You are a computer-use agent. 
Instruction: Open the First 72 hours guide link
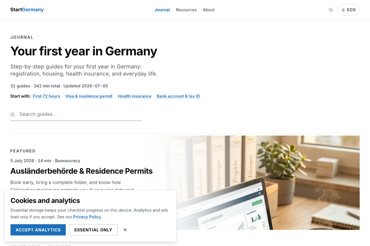click(47, 96)
